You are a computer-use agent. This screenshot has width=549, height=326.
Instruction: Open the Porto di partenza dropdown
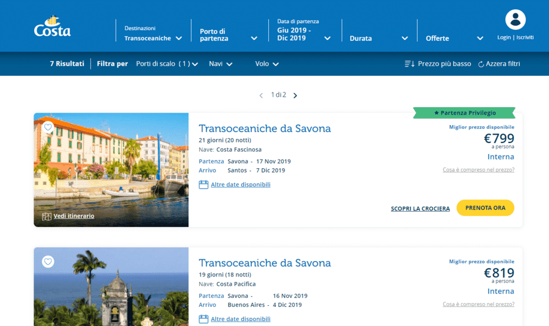229,35
